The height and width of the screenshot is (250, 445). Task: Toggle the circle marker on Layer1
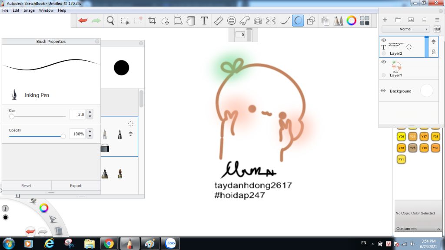click(384, 75)
